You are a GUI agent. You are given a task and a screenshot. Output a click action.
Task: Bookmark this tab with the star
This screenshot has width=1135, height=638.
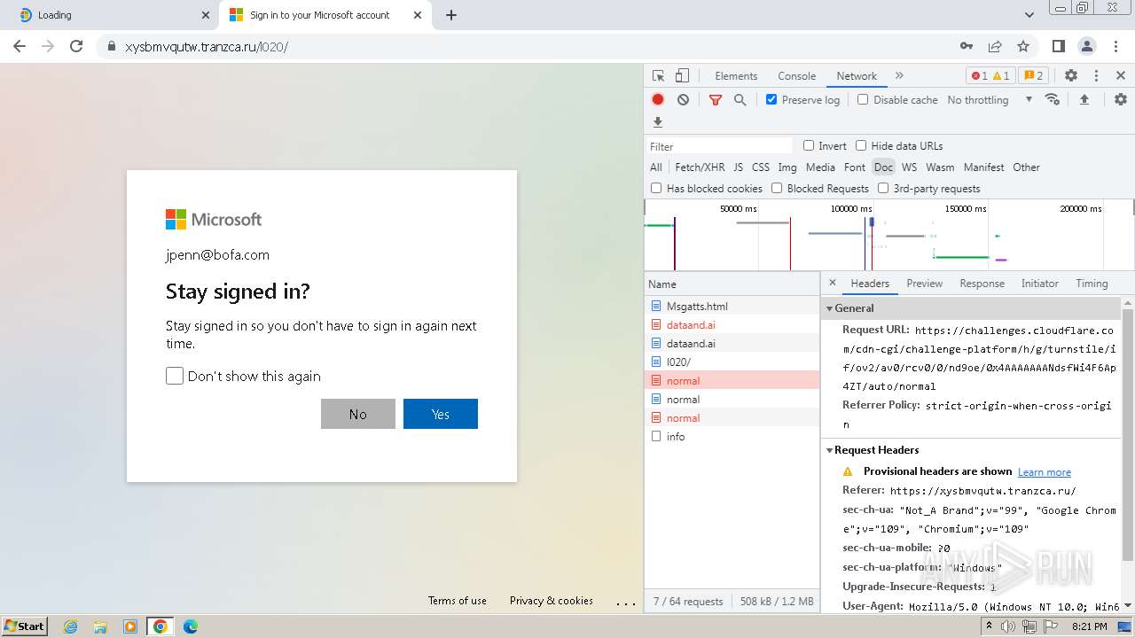click(x=1023, y=46)
